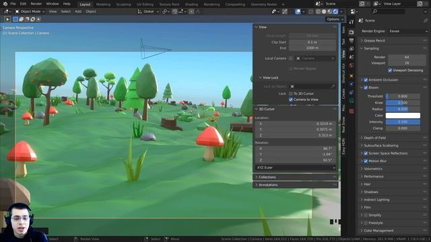Open the Tool properties tab icon
This screenshot has height=242, width=431.
click(x=352, y=22)
